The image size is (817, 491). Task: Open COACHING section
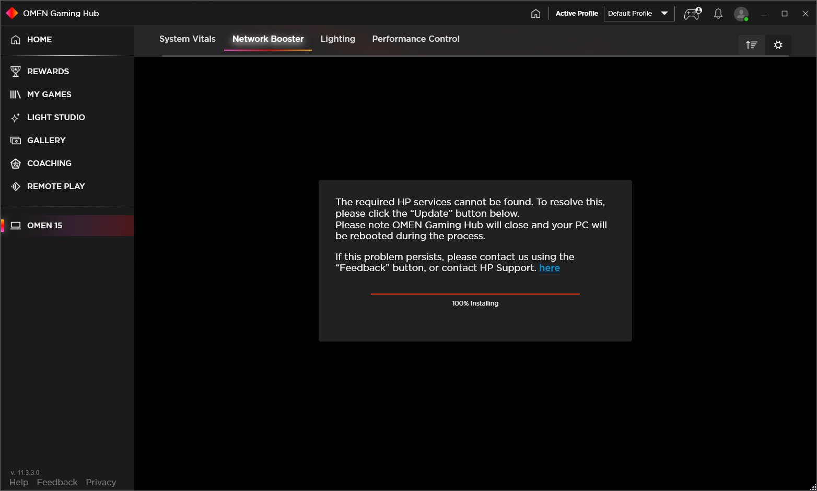click(67, 163)
